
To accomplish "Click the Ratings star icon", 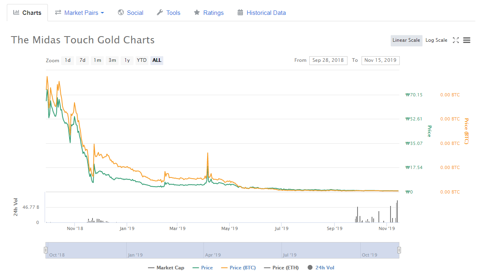I will (197, 12).
